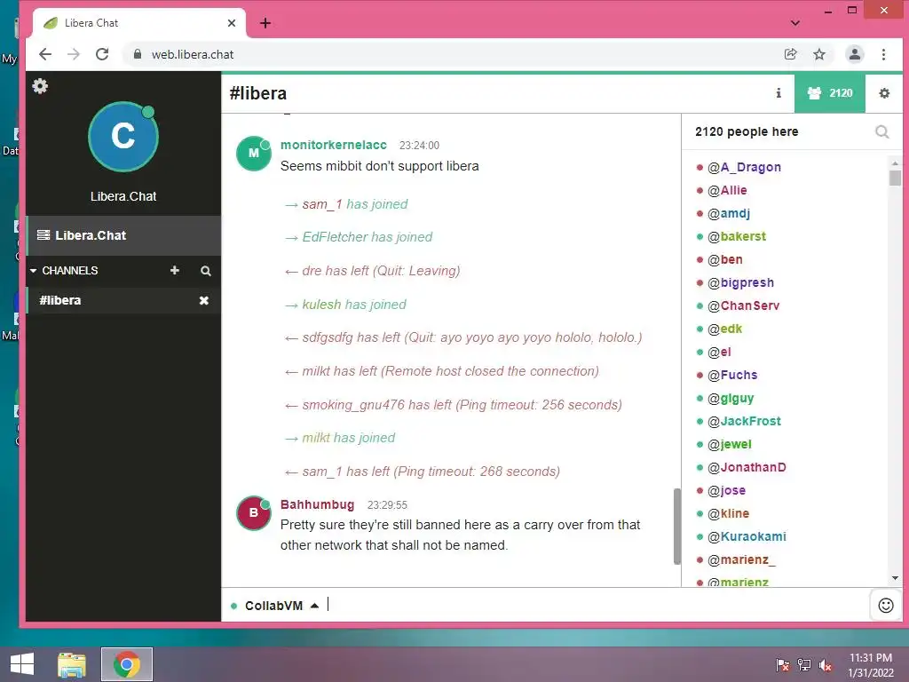The width and height of the screenshot is (909, 682).
Task: Select user @A_Dragon in list
Action: click(x=744, y=167)
